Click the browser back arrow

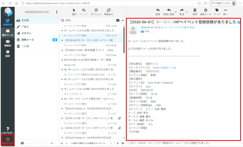(x=4, y=3)
